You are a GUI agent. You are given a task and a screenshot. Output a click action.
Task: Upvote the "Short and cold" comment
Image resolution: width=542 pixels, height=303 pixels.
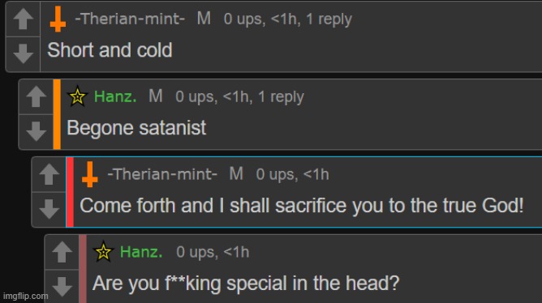pos(24,19)
